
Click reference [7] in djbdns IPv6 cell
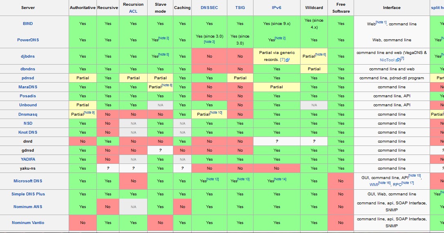point(283,60)
